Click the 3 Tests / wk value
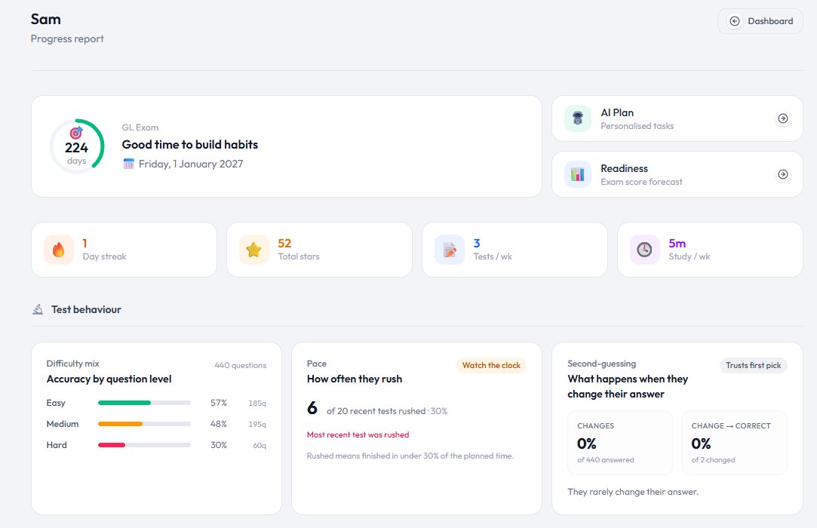817x528 pixels. pos(477,244)
